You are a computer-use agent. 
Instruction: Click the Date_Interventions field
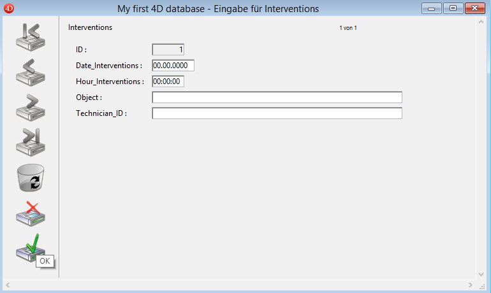tap(173, 66)
